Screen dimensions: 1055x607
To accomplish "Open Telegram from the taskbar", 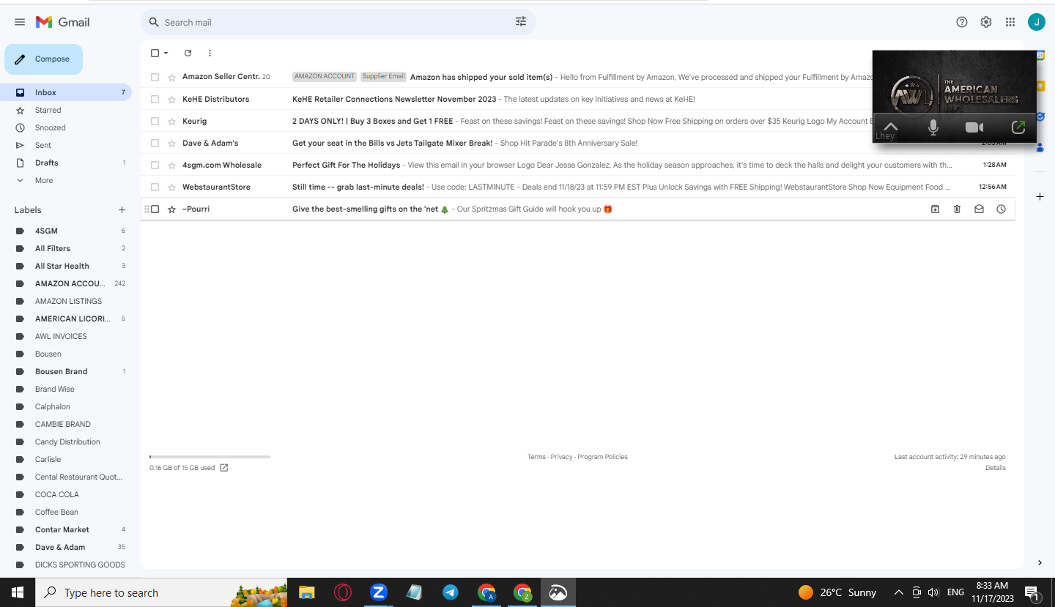I will [451, 592].
